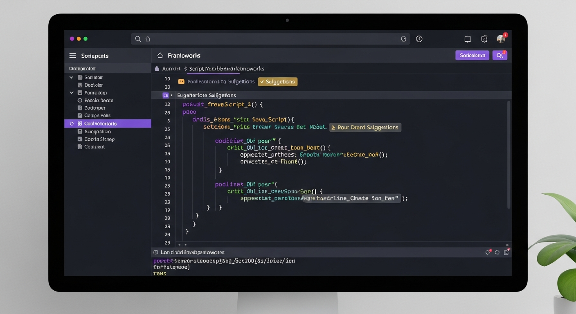The image size is (576, 314).
Task: Select the Soonpalion item
Action: coord(97,132)
